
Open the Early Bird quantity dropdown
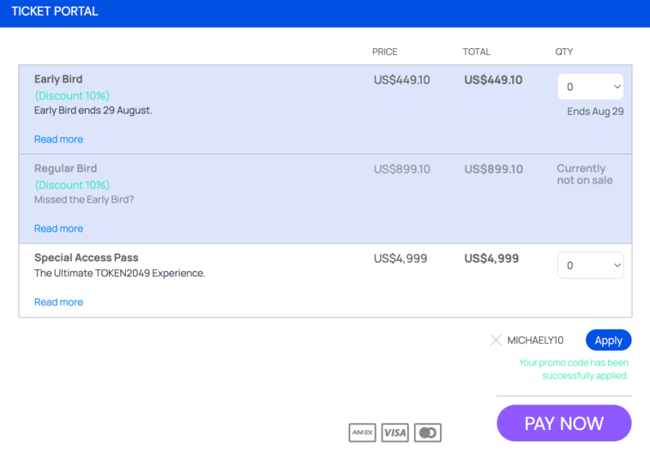pos(590,87)
